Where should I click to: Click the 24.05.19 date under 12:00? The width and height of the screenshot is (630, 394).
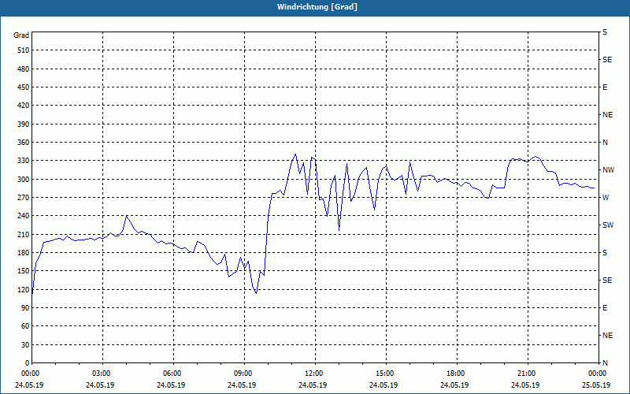pyautogui.click(x=313, y=385)
